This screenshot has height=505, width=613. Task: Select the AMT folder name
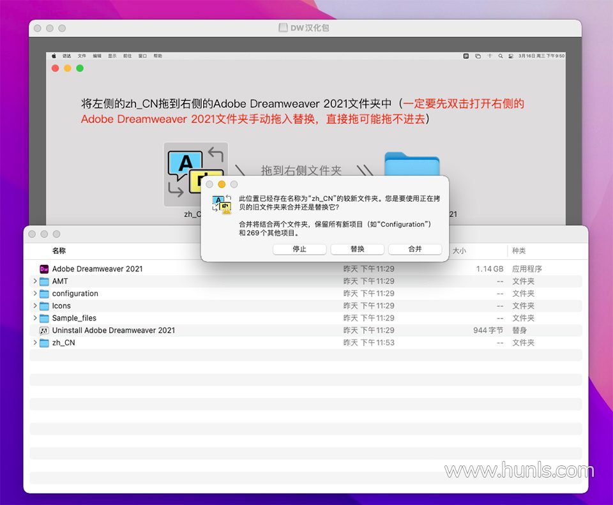[x=60, y=282]
